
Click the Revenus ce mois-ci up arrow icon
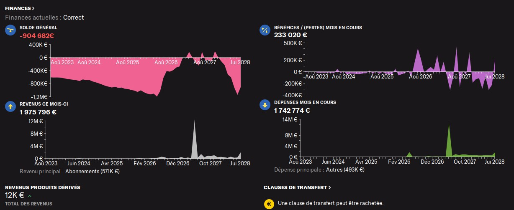[x=10, y=106]
